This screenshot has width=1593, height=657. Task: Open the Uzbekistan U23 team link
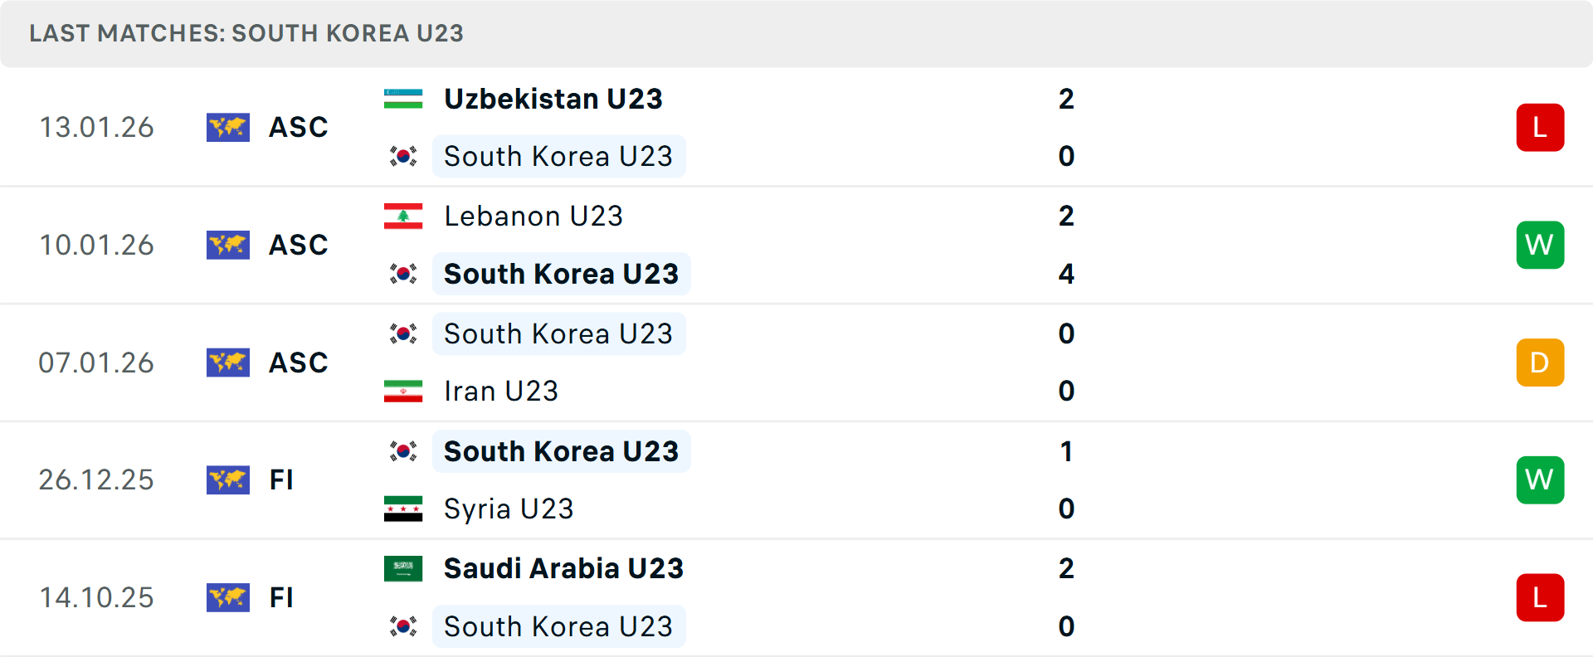(553, 99)
